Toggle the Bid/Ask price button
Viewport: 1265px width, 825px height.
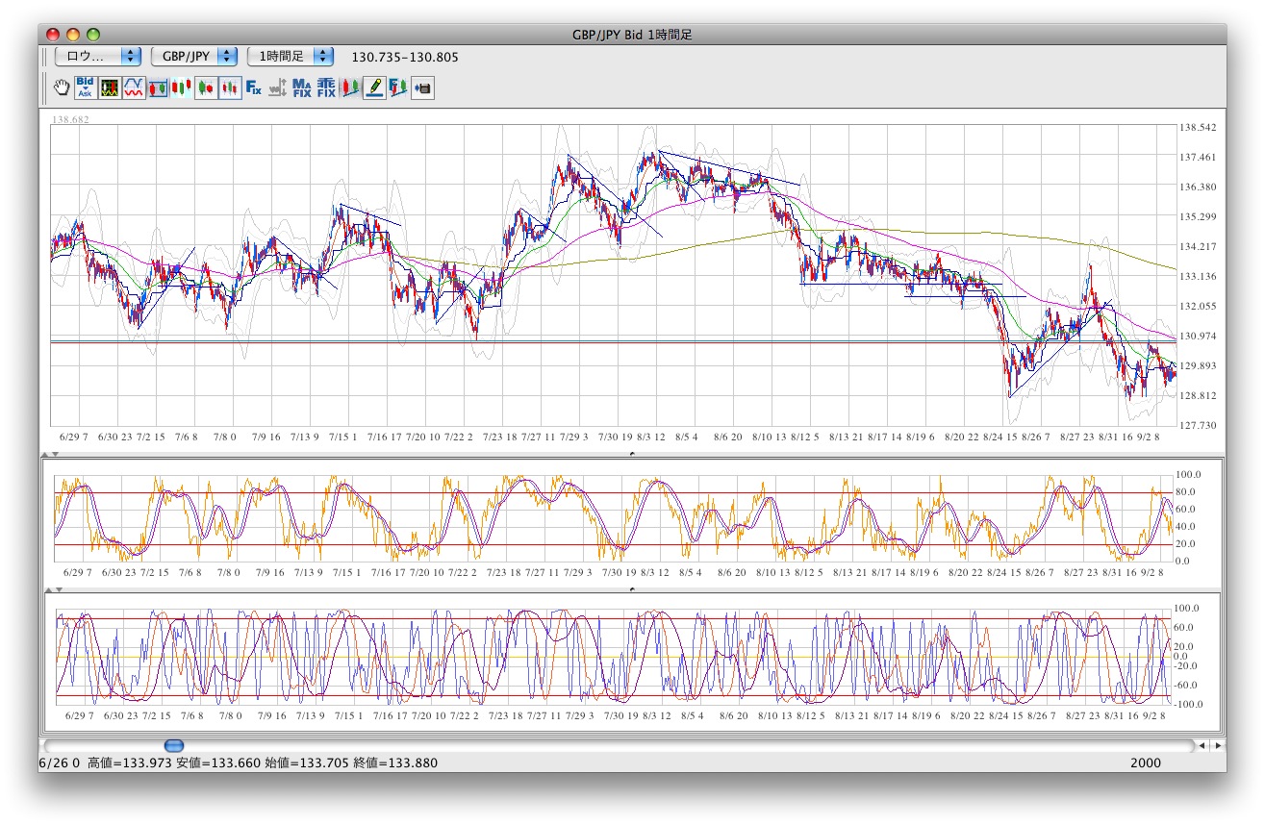(86, 87)
